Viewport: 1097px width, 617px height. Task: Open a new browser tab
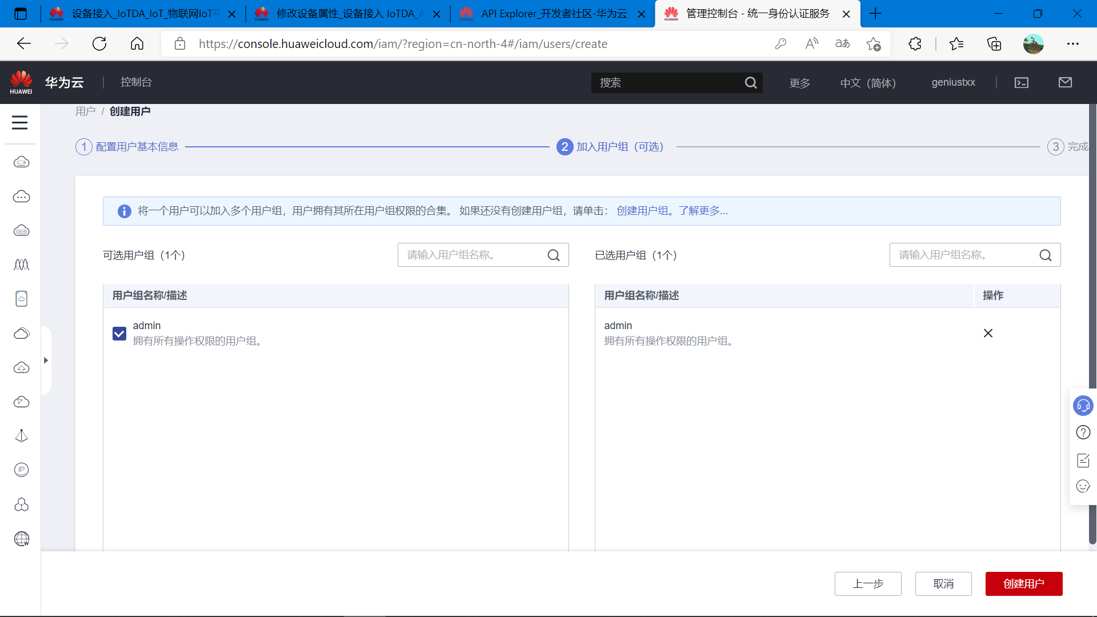(875, 13)
